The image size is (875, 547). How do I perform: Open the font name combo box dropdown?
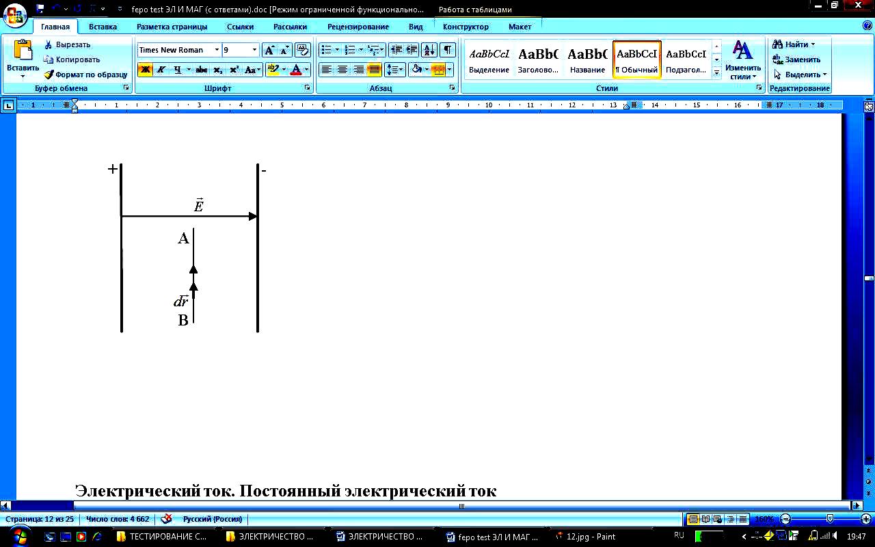point(217,50)
